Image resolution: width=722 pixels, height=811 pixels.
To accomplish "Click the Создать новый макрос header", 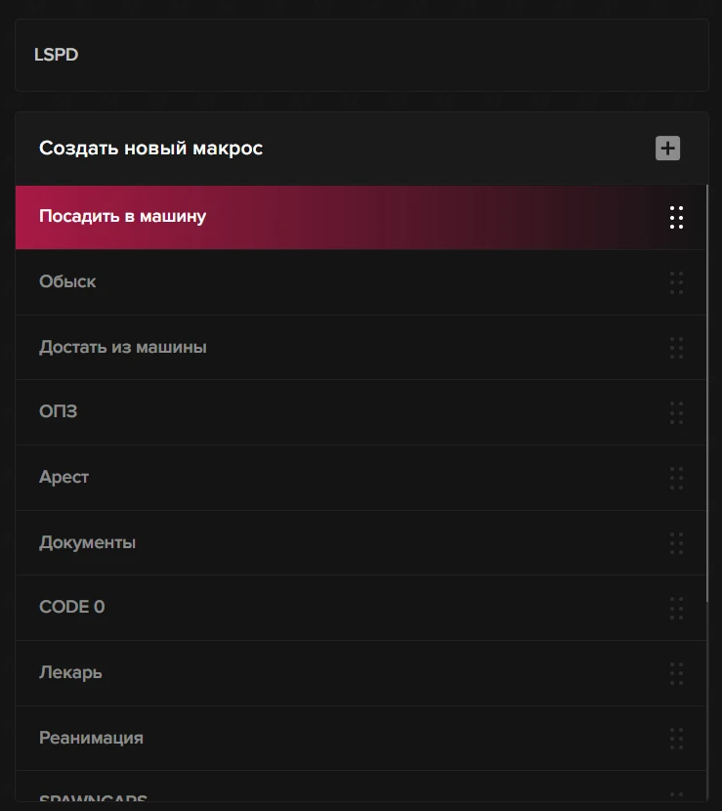I will (x=150, y=149).
